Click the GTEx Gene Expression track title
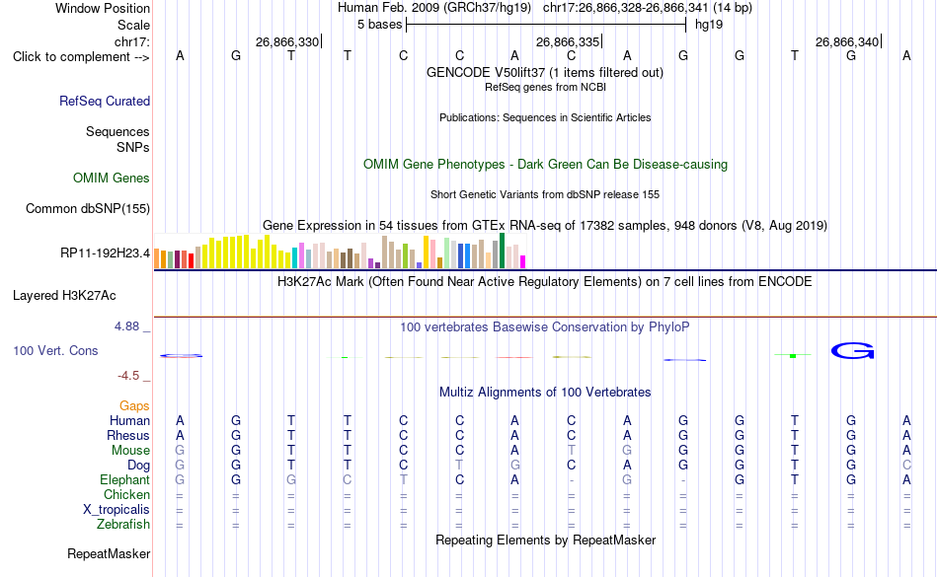938x577 pixels. (545, 225)
